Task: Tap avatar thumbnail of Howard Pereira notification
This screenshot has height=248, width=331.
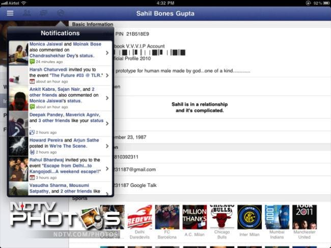Action: coord(18,146)
